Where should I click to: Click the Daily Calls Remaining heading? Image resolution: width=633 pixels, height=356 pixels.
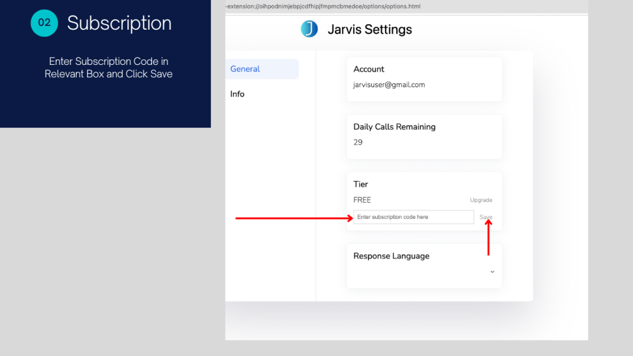(x=394, y=127)
